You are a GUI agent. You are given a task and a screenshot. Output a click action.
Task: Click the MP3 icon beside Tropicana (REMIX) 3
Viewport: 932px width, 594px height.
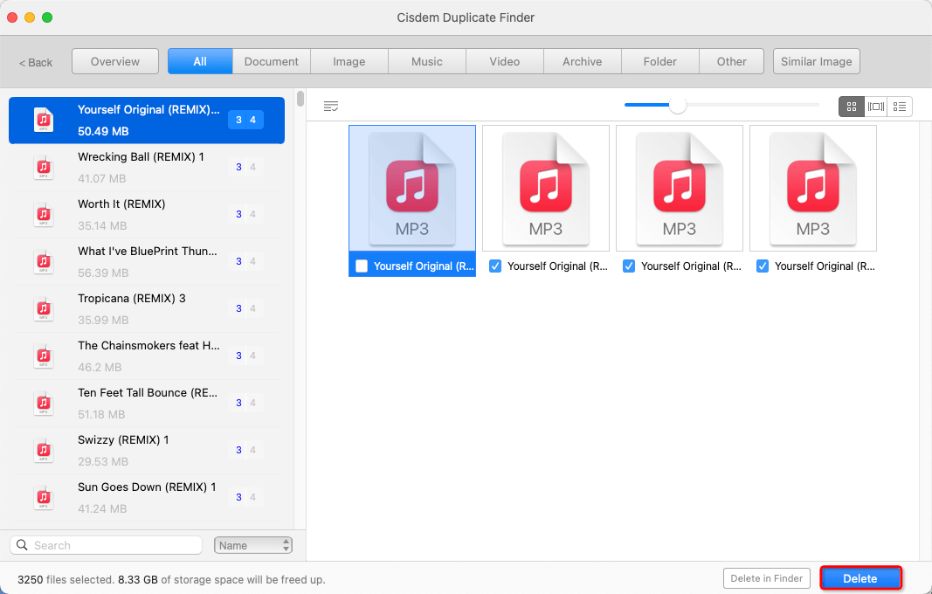pyautogui.click(x=45, y=308)
